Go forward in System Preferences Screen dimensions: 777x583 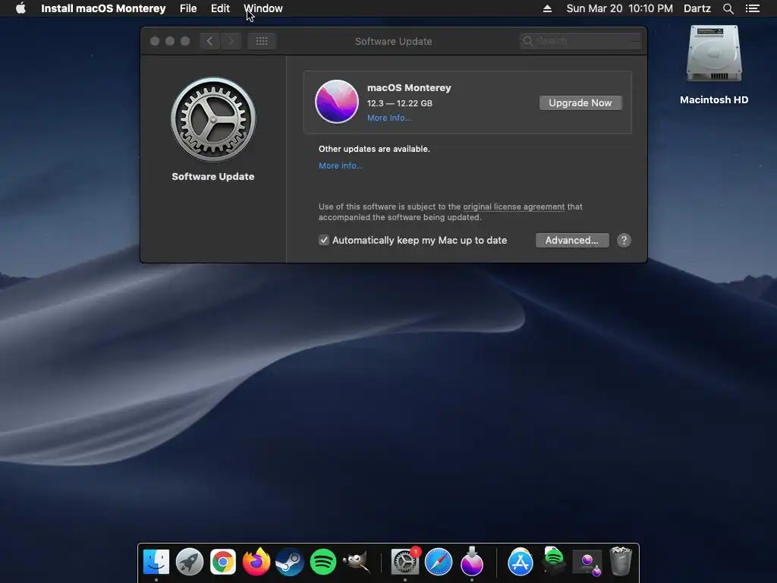(x=231, y=41)
